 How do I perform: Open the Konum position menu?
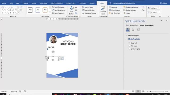(113, 7)
